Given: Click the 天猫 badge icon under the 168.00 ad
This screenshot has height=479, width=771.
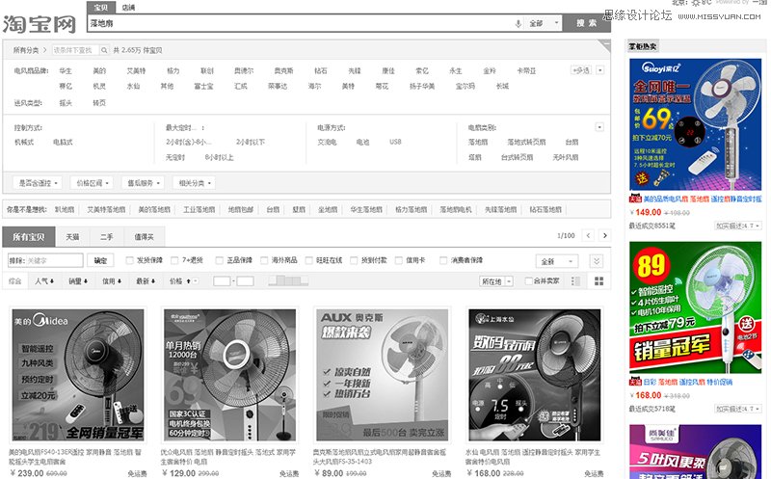Looking at the screenshot, I should pyautogui.click(x=635, y=382).
